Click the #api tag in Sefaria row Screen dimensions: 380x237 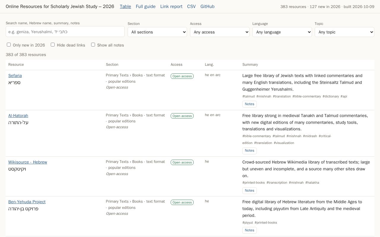coord(344,96)
